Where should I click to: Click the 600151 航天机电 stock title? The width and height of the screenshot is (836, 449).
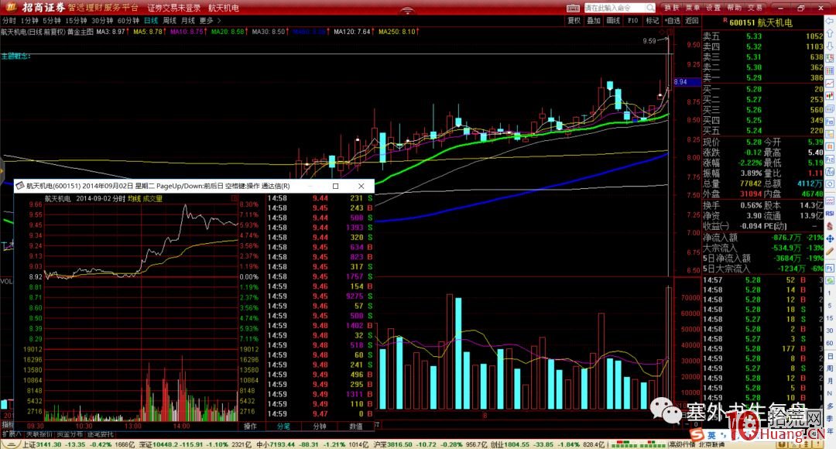click(x=761, y=22)
